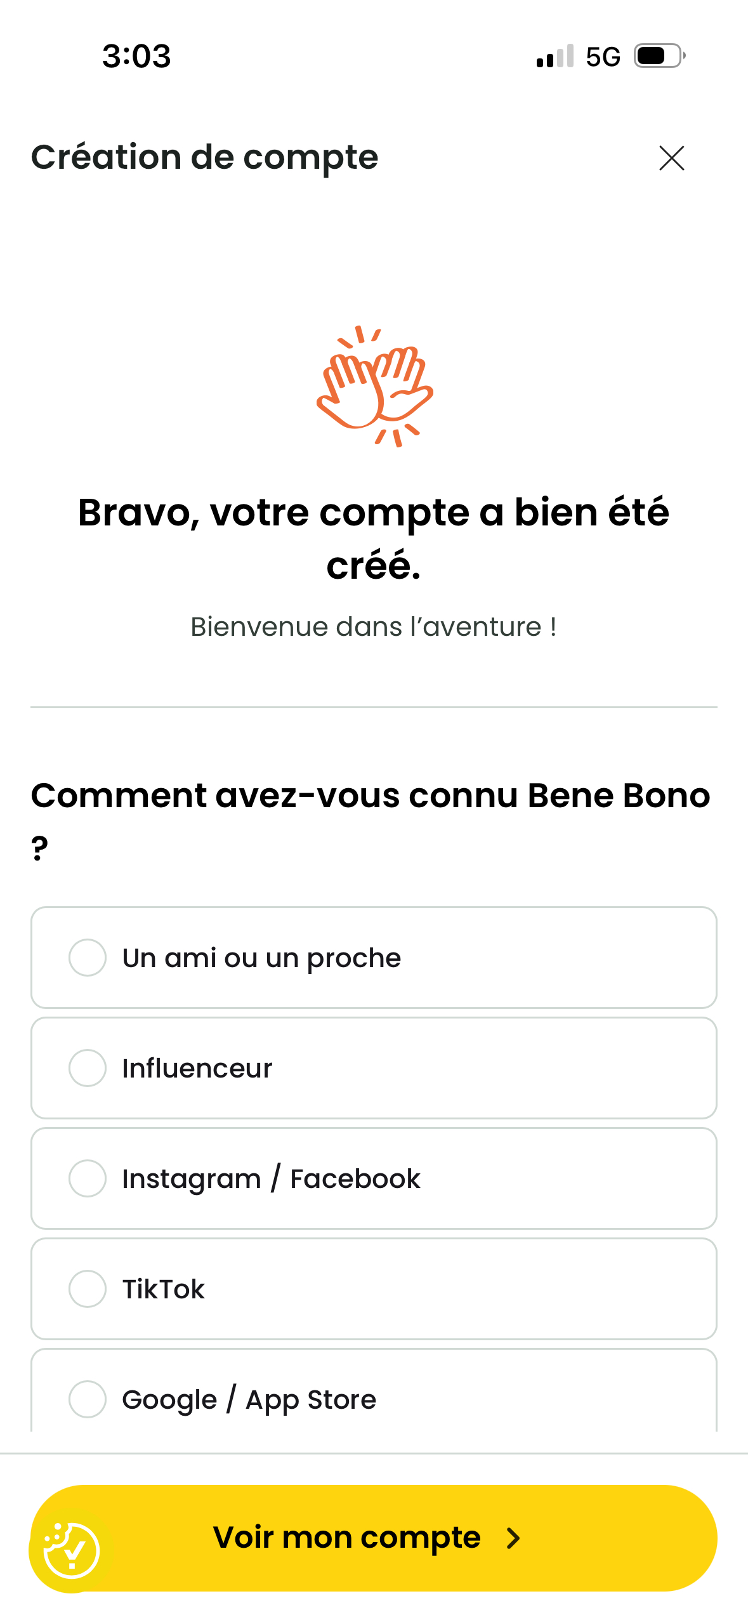
Task: Choose the Influenceur radio option
Action: point(88,1068)
